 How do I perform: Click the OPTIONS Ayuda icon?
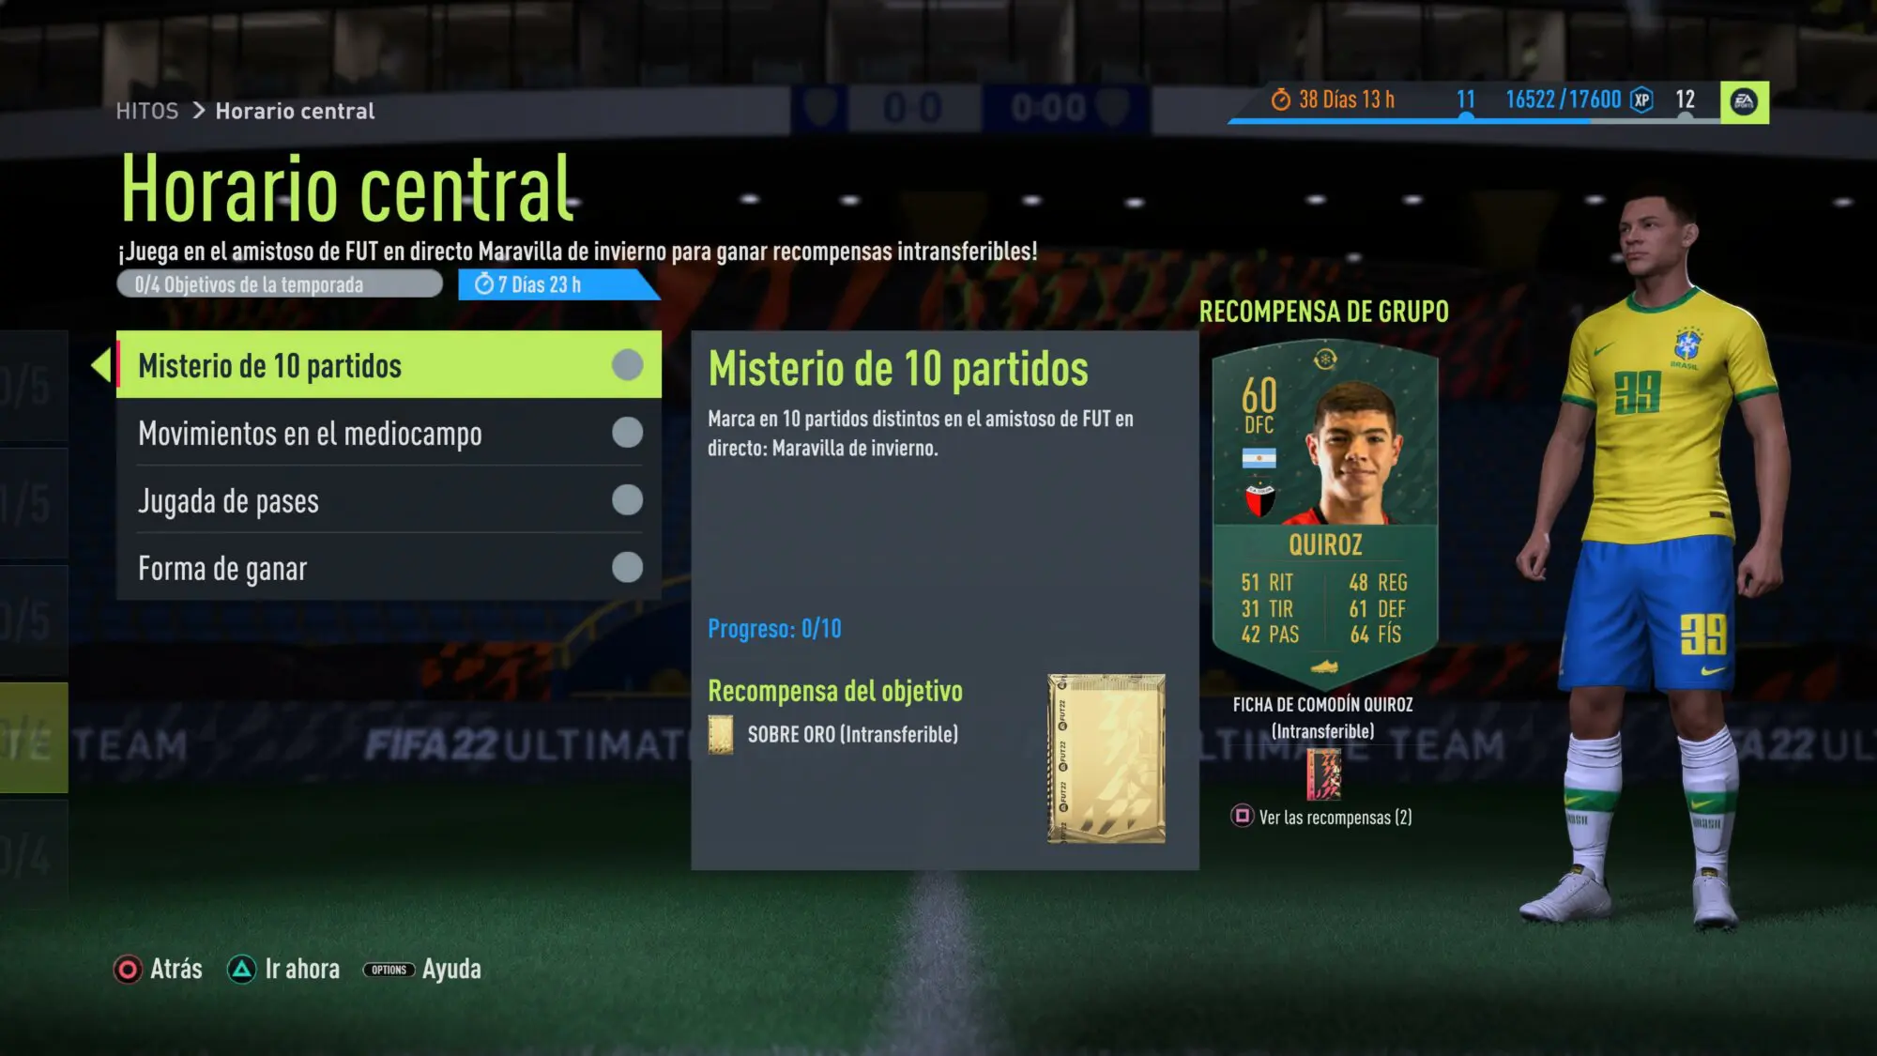click(x=389, y=970)
